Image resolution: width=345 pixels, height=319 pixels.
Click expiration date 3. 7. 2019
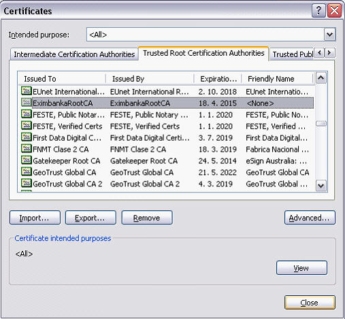216,138
